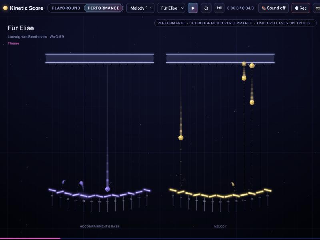Image resolution: width=320 pixels, height=240 pixels.
Task: Click the D5 yellow melody note bar
Action: (236, 196)
